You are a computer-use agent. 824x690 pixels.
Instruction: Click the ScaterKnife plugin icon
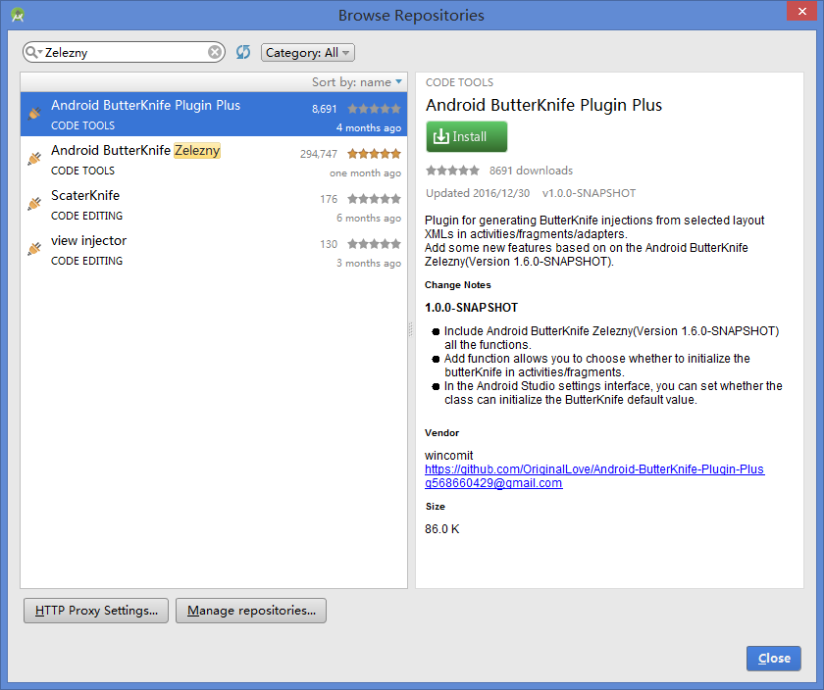point(34,204)
